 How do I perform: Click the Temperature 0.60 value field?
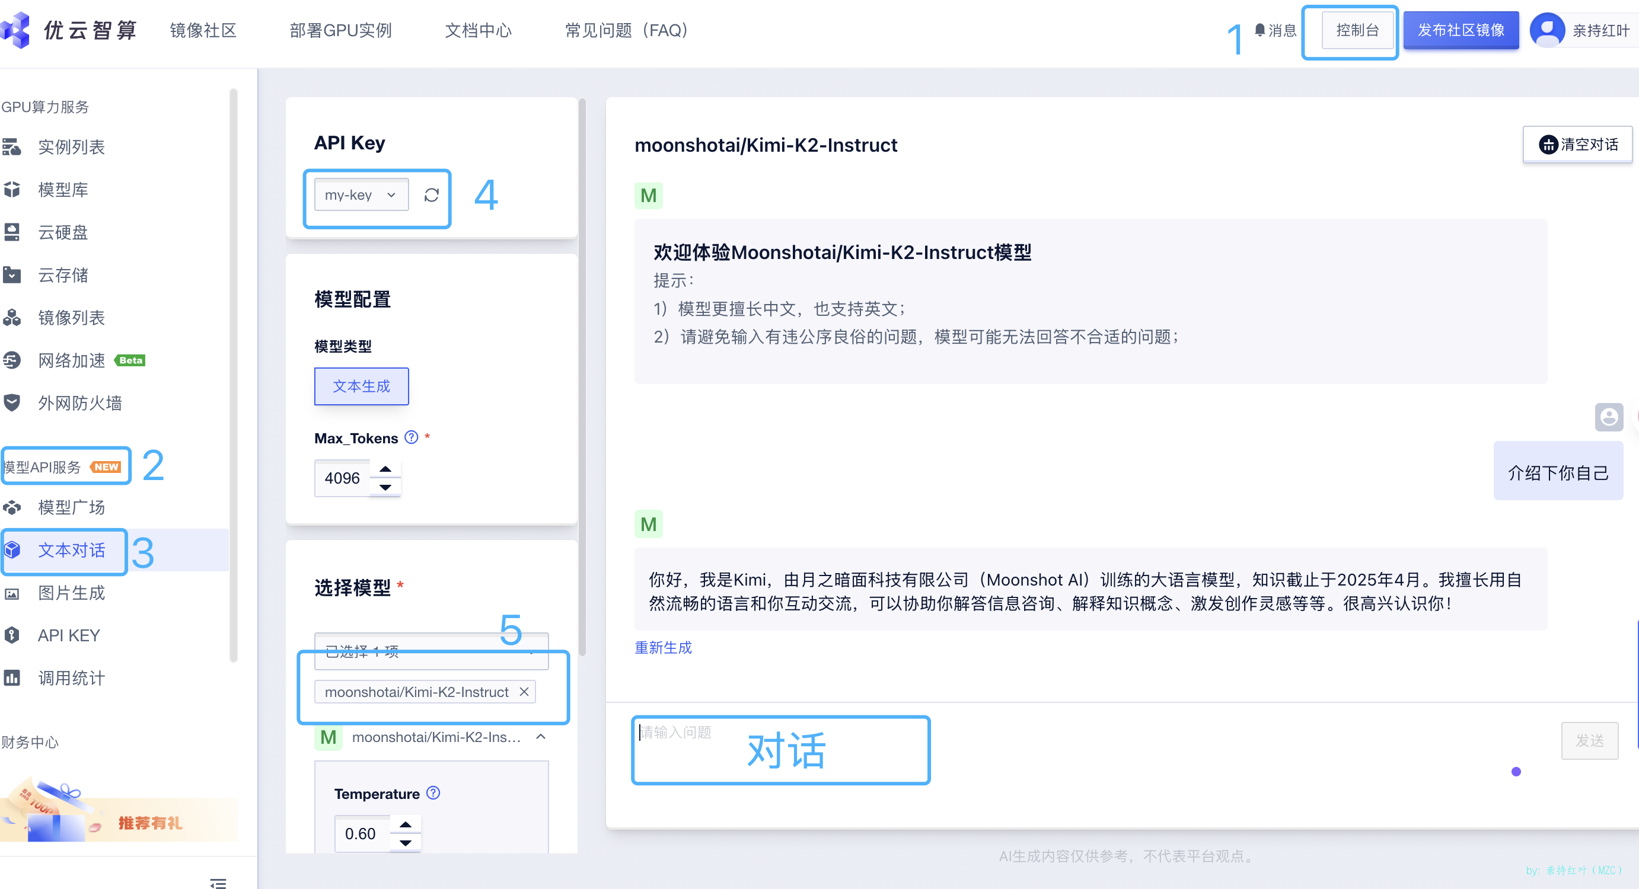[363, 834]
